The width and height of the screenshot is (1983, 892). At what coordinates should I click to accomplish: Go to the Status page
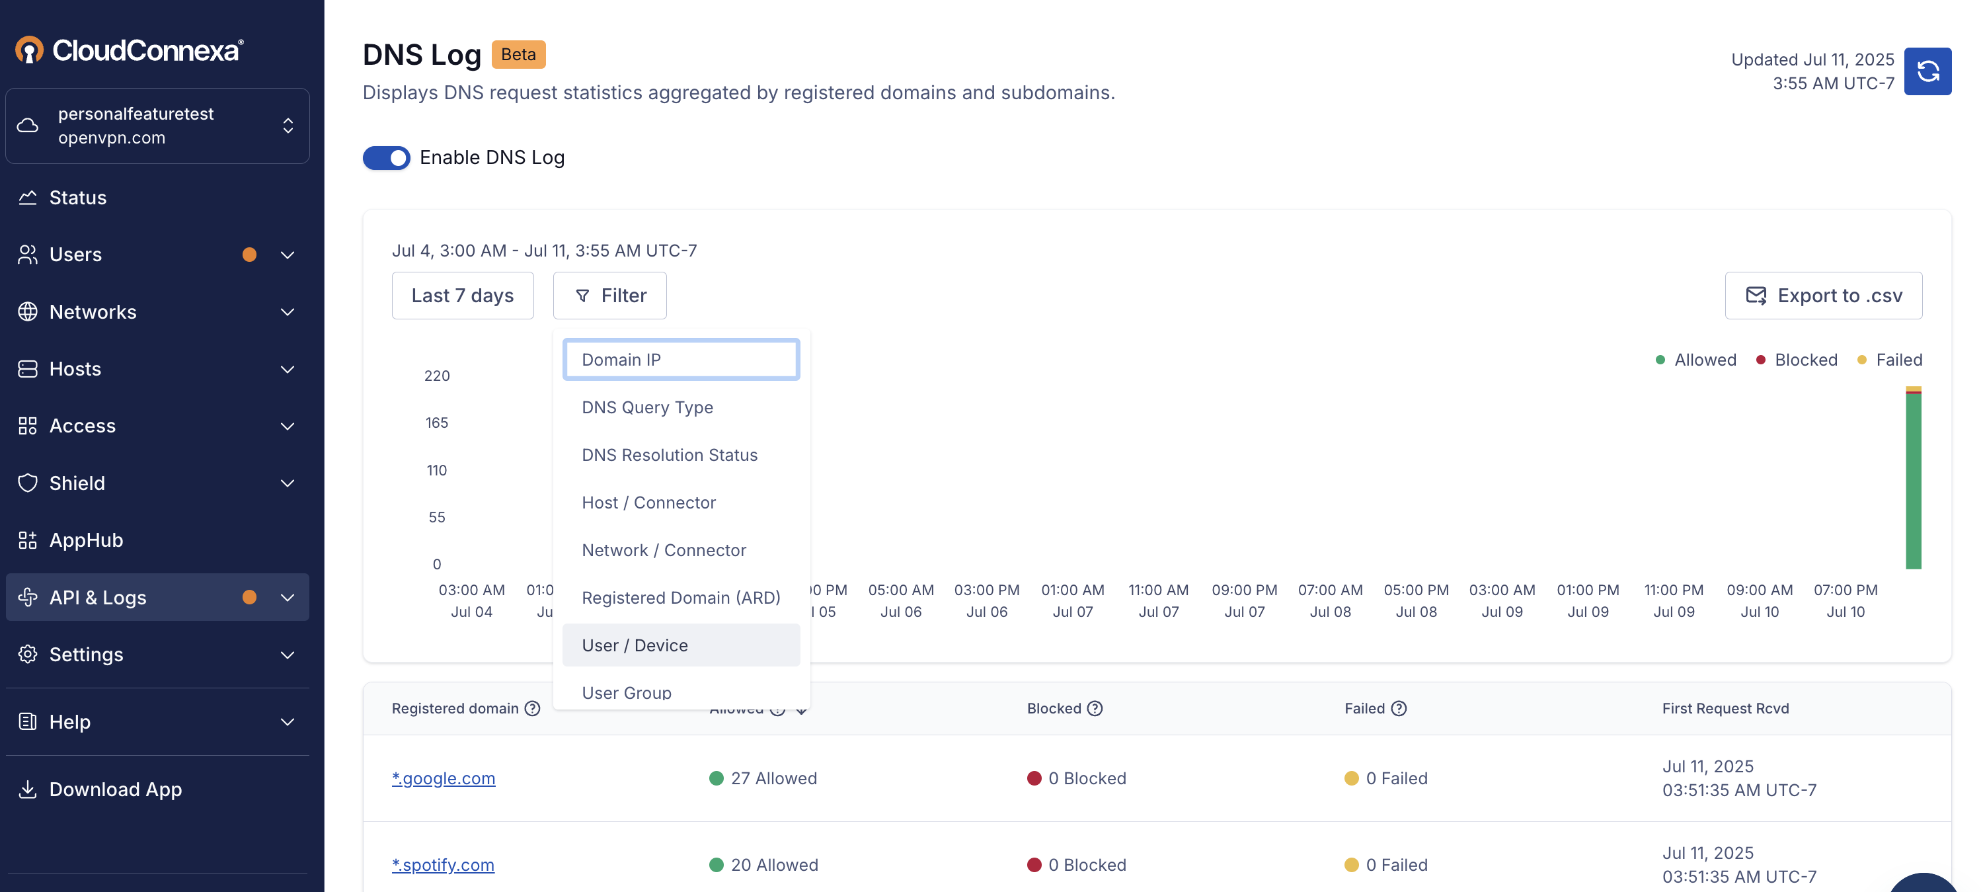(x=158, y=197)
